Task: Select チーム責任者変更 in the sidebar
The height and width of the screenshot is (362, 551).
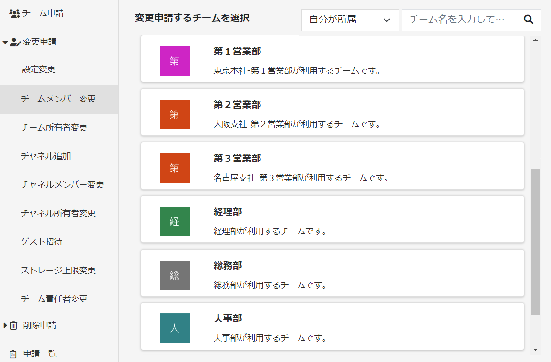Action: coord(54,299)
